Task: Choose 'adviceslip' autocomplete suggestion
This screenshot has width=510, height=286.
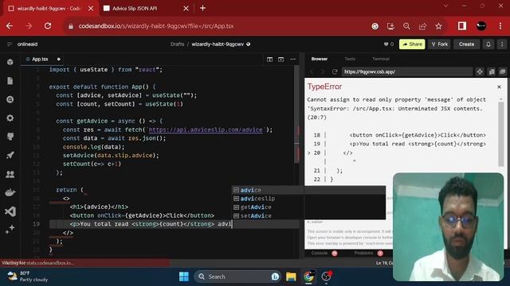Action: tap(308, 199)
